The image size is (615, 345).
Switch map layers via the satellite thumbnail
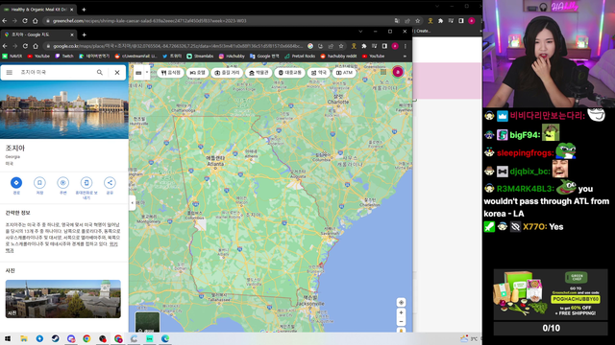(147, 322)
